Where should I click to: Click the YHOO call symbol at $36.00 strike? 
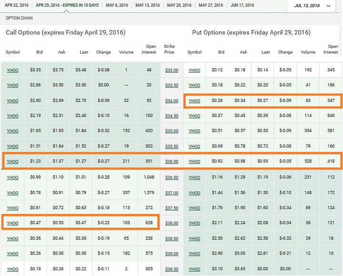pos(12,161)
